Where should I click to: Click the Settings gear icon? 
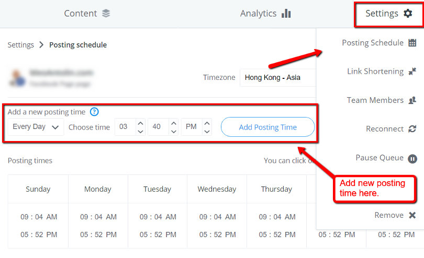(x=408, y=13)
